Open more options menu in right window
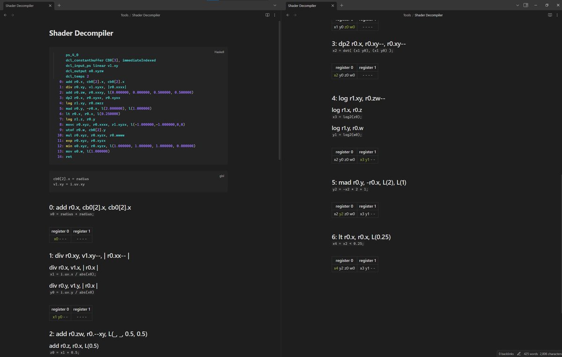This screenshot has height=357, width=562. click(x=557, y=15)
